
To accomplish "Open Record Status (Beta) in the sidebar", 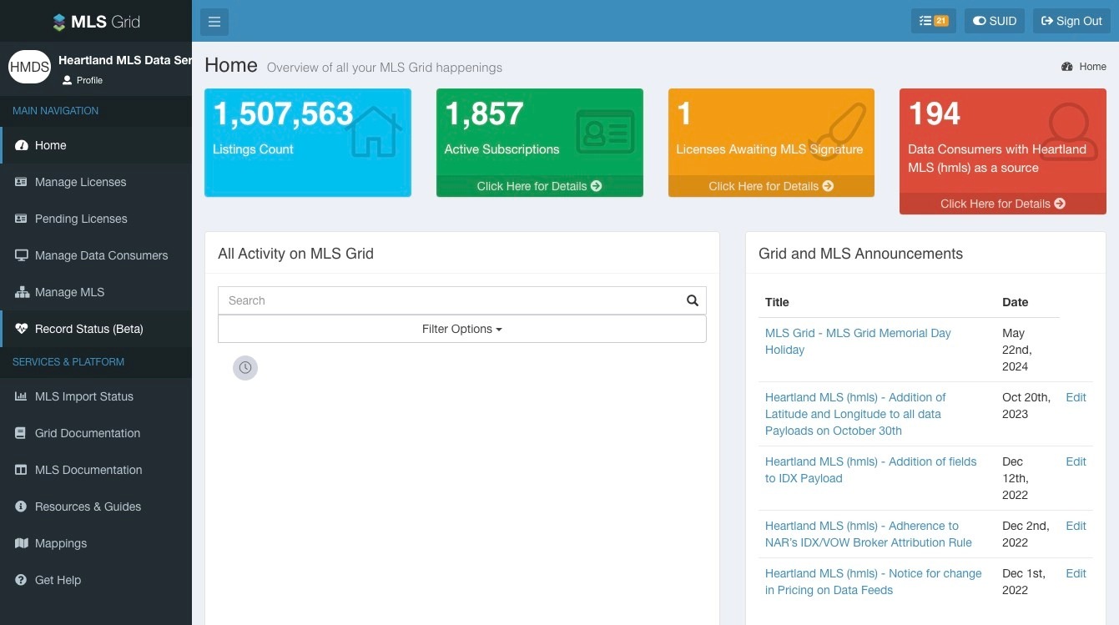I will 96,329.
